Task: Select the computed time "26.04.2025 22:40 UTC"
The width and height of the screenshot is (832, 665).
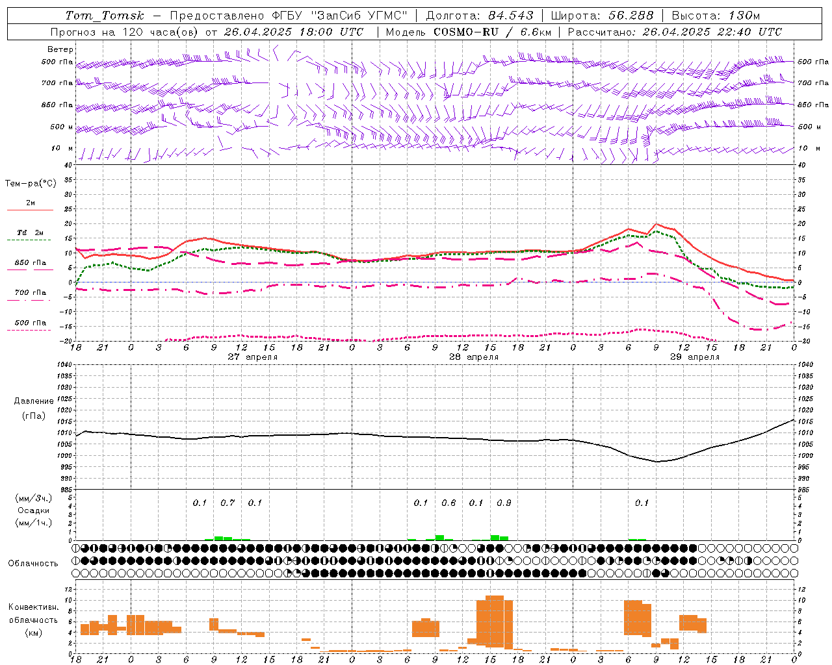Action: tap(712, 32)
